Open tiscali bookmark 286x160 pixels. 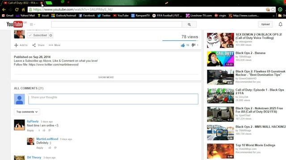43,16
